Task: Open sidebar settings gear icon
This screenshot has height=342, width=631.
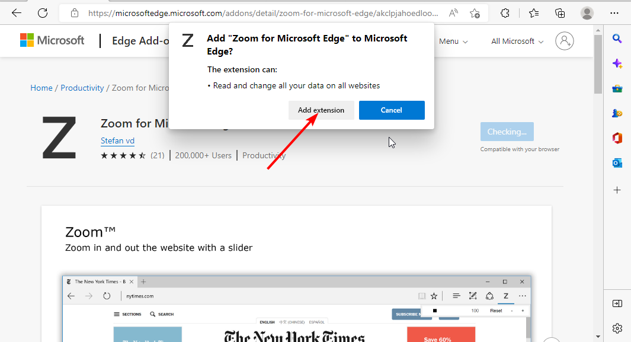Action: pos(617,328)
